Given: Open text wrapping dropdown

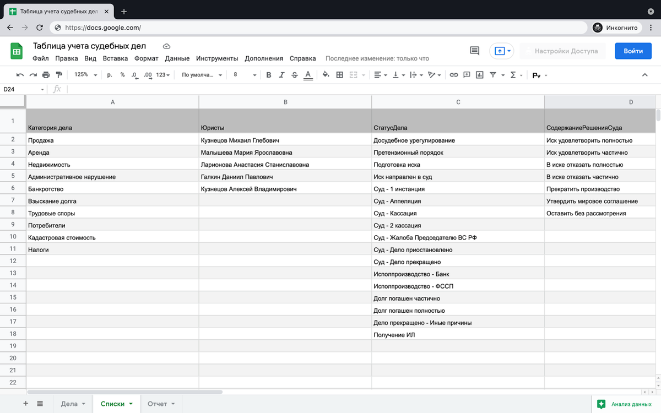Looking at the screenshot, I should (417, 75).
